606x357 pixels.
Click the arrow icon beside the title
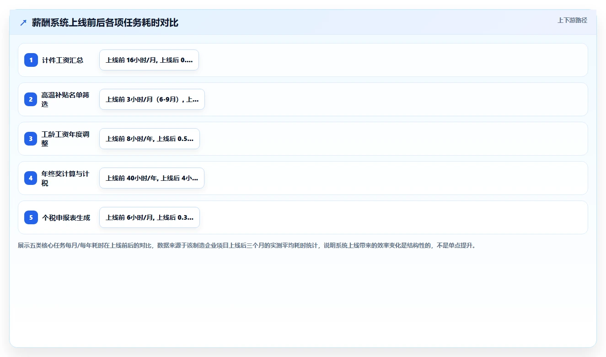[x=23, y=23]
